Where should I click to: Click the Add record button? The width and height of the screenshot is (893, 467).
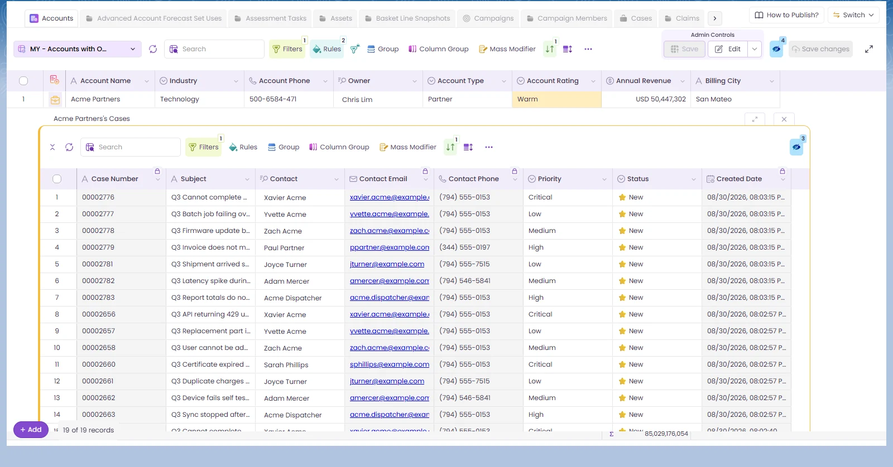31,430
